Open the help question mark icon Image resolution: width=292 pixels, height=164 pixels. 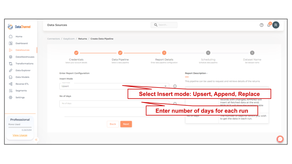[262, 25]
